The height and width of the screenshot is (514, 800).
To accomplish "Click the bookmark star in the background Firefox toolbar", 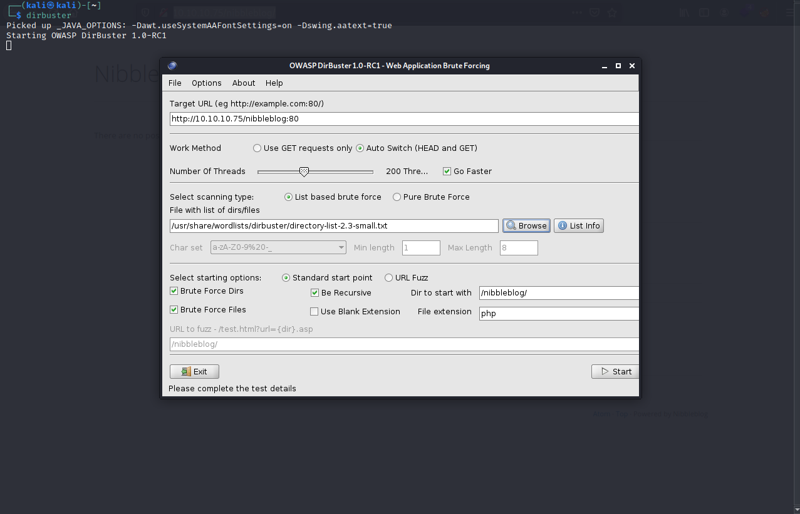I will [x=612, y=13].
